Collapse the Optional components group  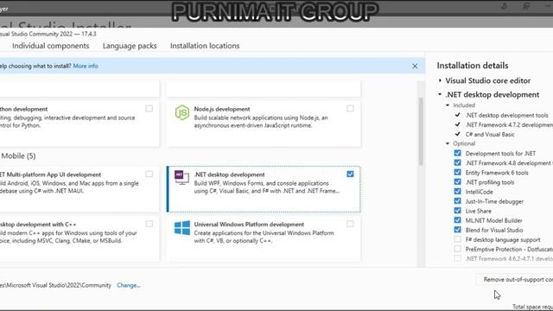point(448,143)
